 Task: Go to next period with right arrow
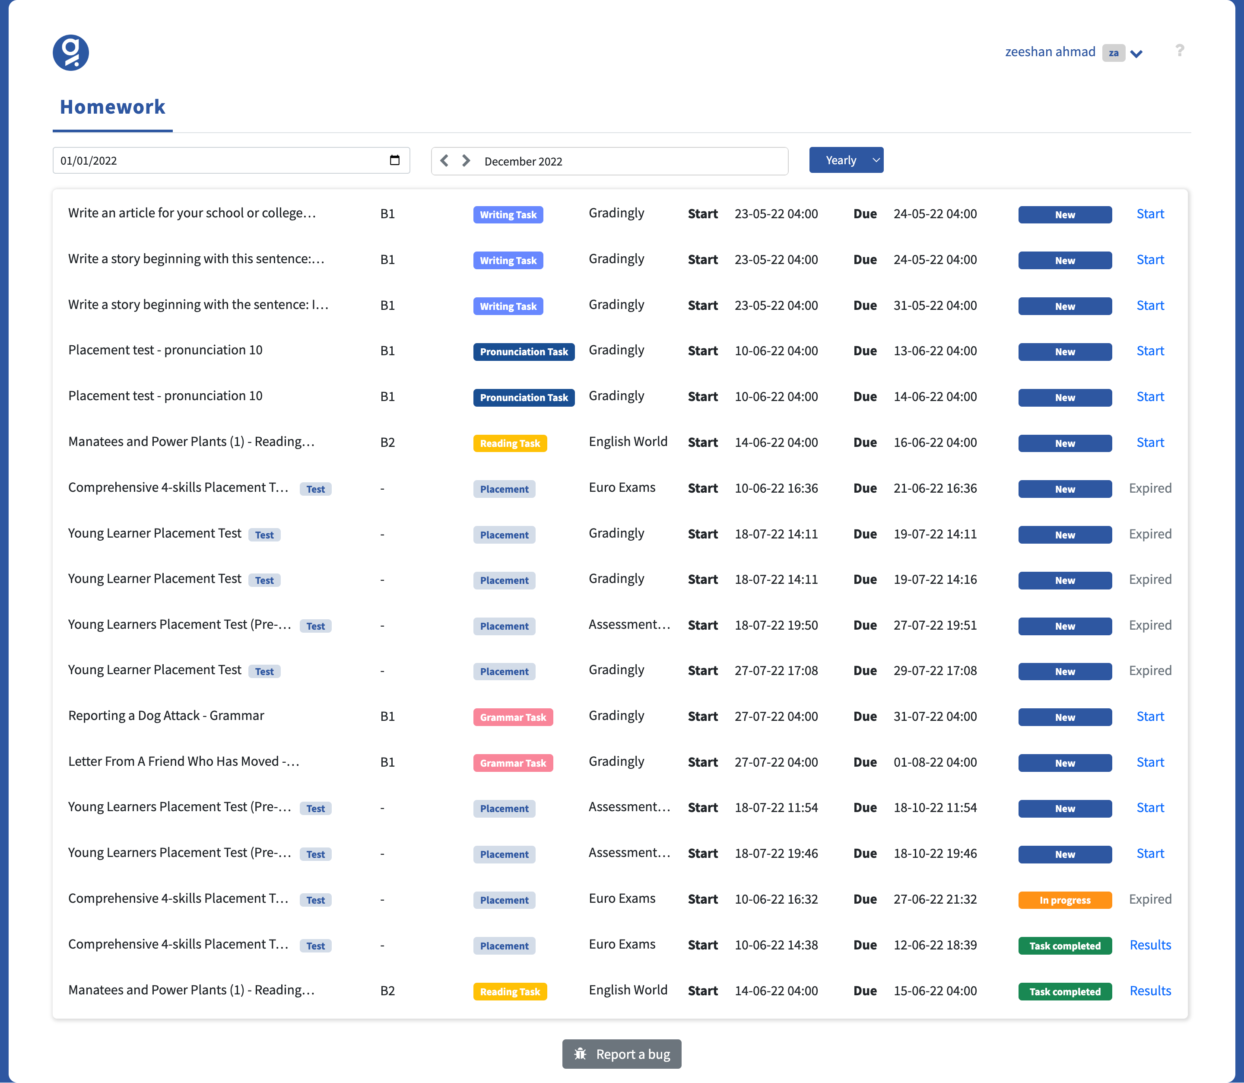466,161
